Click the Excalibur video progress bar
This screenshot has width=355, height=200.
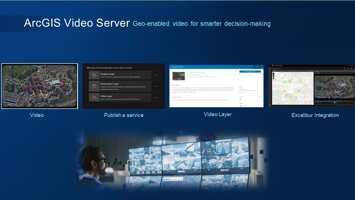pos(334,101)
